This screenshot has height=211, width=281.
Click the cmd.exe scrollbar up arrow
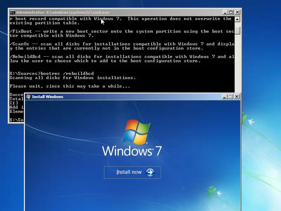click(x=237, y=19)
